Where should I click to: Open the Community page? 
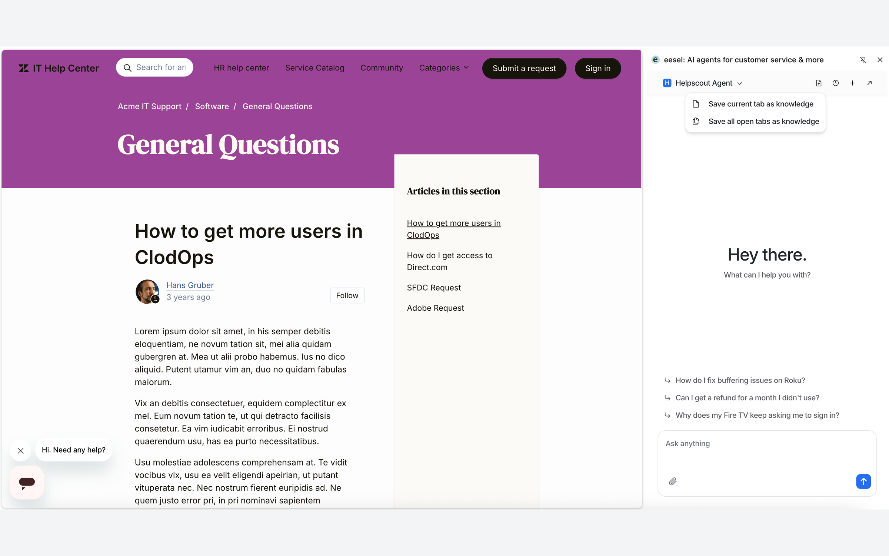(x=382, y=68)
